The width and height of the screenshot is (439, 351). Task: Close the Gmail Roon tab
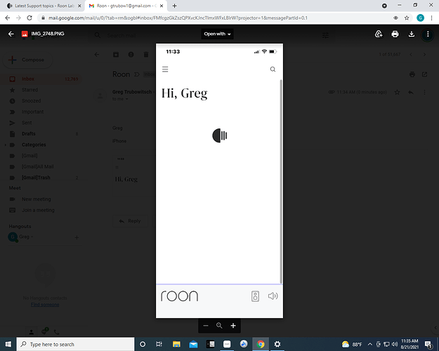point(162,6)
